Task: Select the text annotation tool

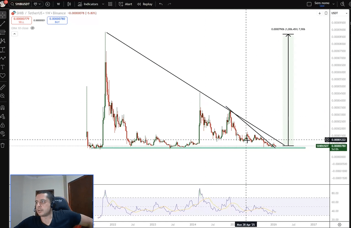Action: [3, 67]
